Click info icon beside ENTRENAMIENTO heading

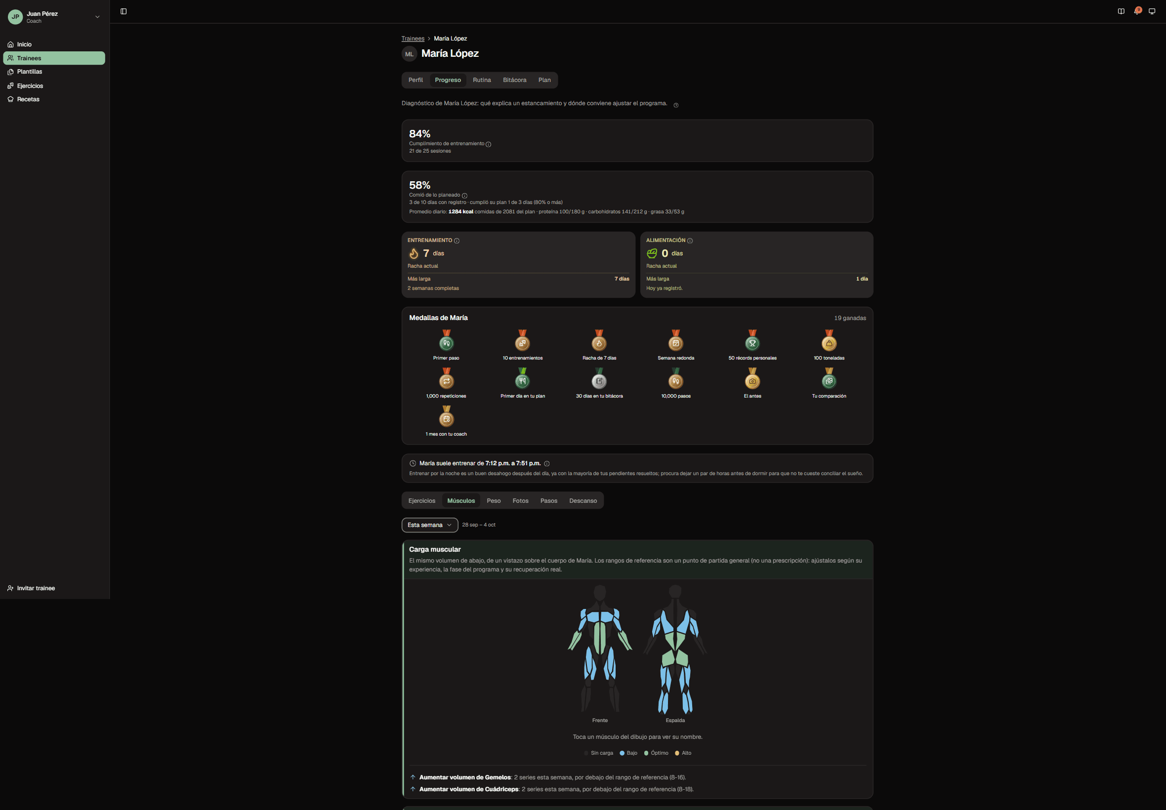(457, 241)
